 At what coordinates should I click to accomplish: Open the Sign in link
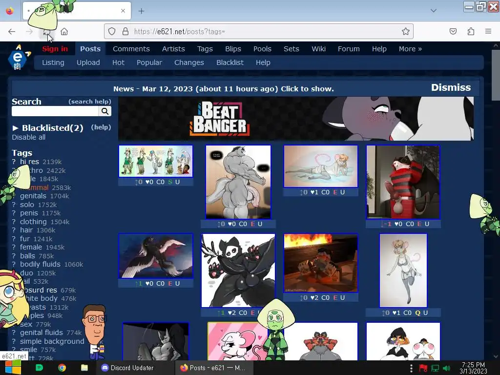click(55, 49)
